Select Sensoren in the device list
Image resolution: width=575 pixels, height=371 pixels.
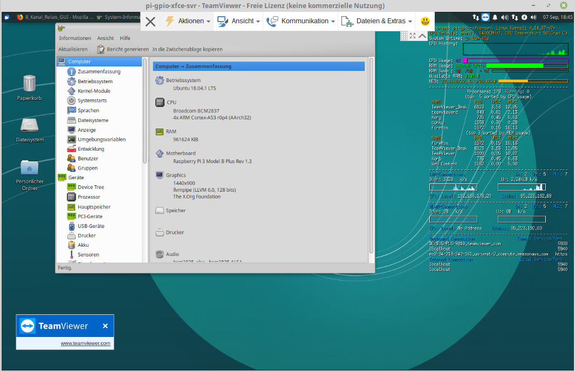88,255
